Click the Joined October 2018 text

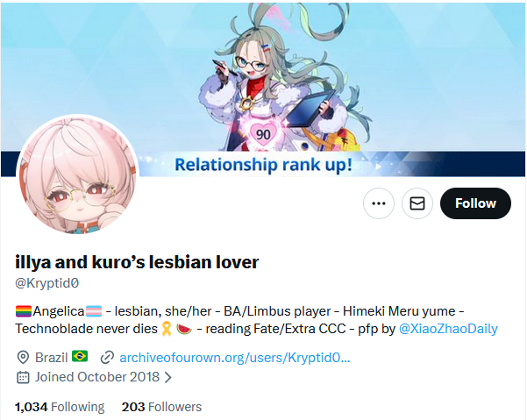97,377
